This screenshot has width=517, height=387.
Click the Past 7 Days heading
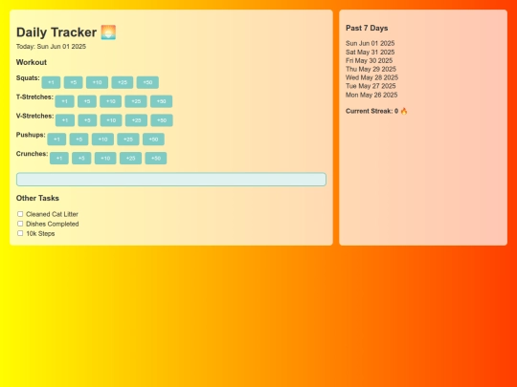[x=367, y=29]
